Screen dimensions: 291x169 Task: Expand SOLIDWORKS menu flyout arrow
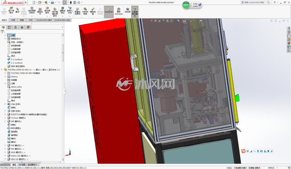point(26,2)
